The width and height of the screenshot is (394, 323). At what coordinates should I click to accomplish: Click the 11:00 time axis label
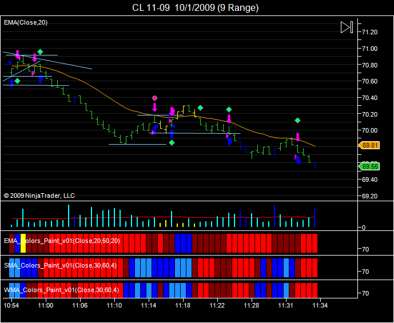pos(46,305)
